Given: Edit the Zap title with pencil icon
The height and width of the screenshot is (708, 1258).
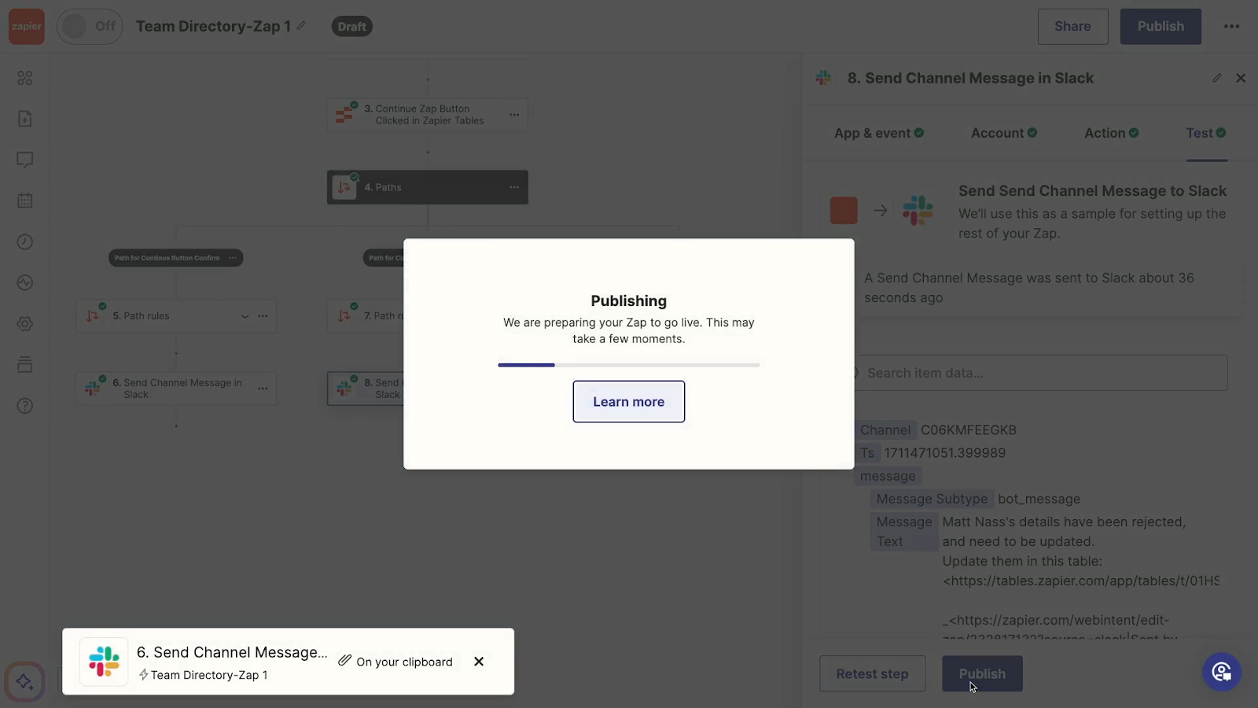Looking at the screenshot, I should [x=301, y=26].
